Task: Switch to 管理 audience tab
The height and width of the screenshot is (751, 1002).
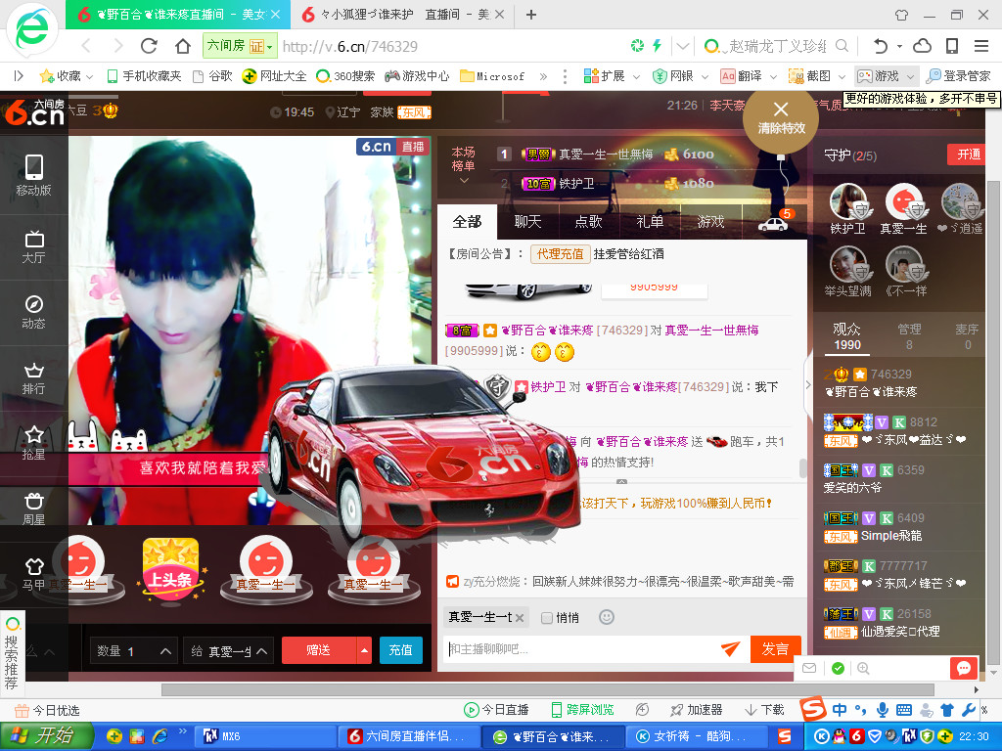Action: pos(909,336)
